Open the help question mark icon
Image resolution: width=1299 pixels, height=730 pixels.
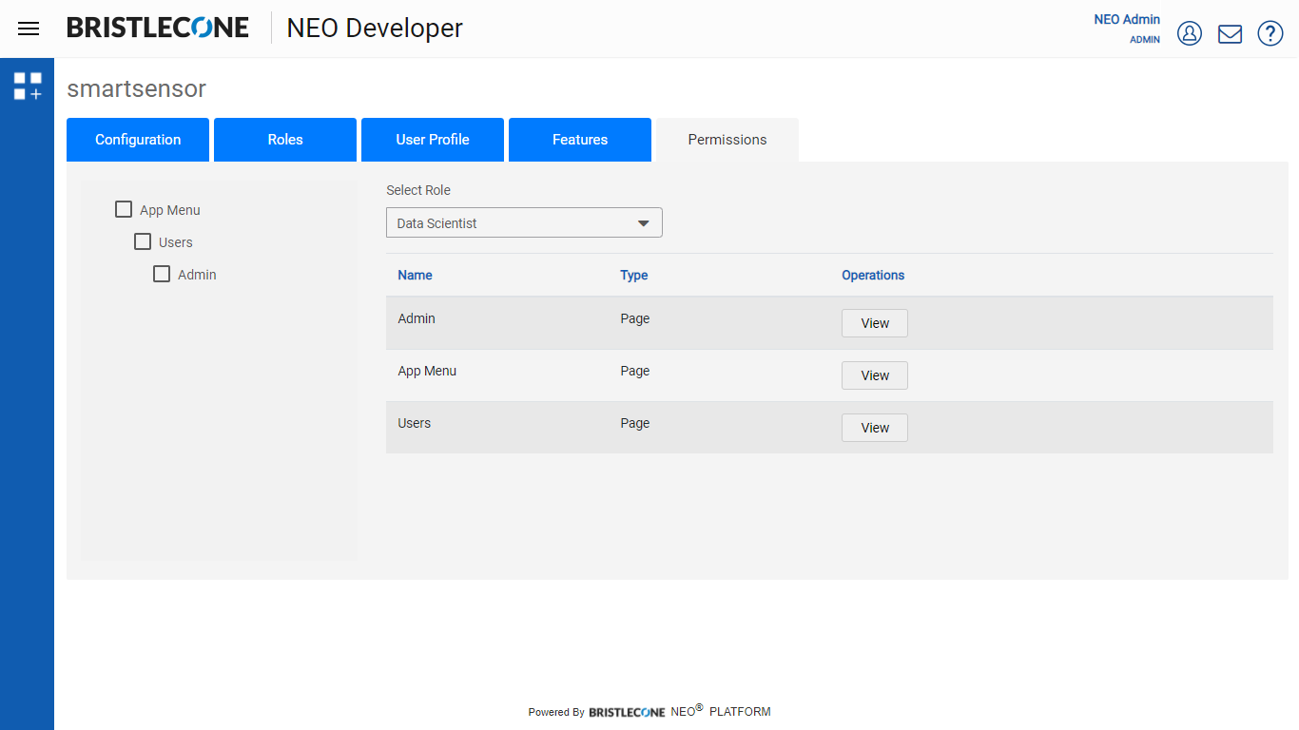1270,33
